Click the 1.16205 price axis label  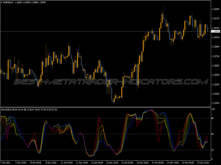click(x=215, y=9)
